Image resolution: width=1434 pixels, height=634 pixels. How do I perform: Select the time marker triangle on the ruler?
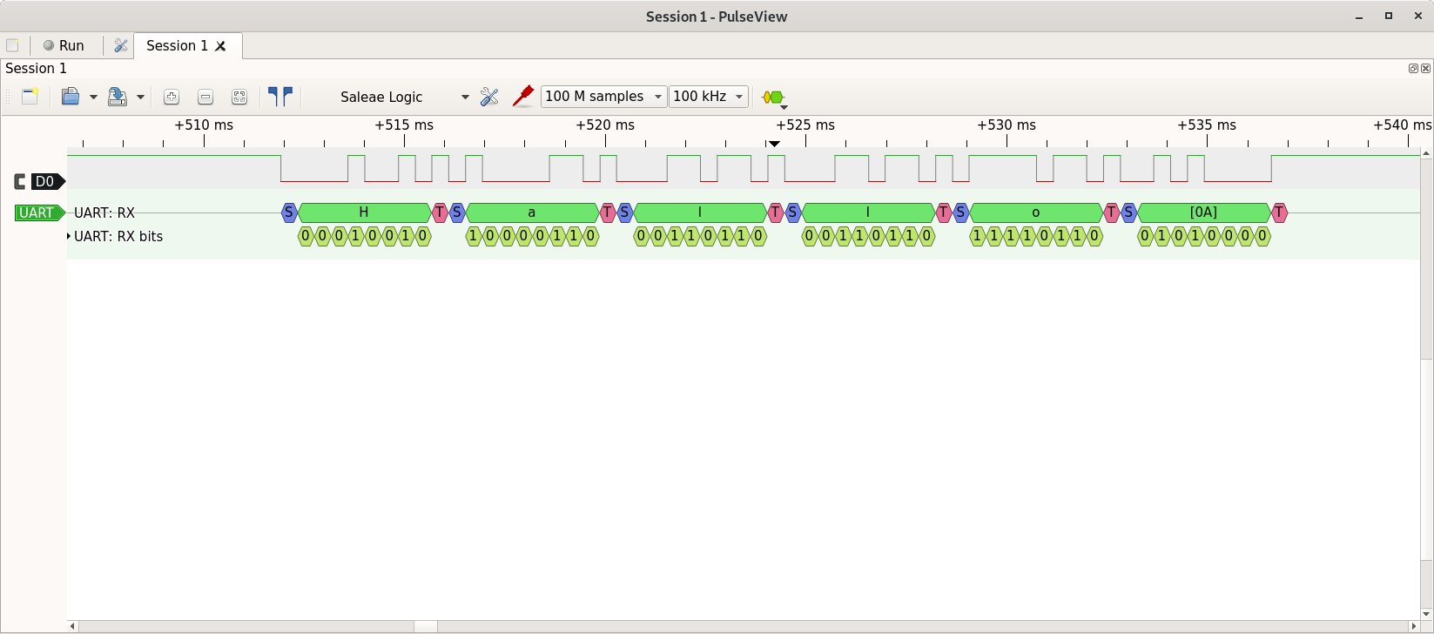pyautogui.click(x=773, y=144)
